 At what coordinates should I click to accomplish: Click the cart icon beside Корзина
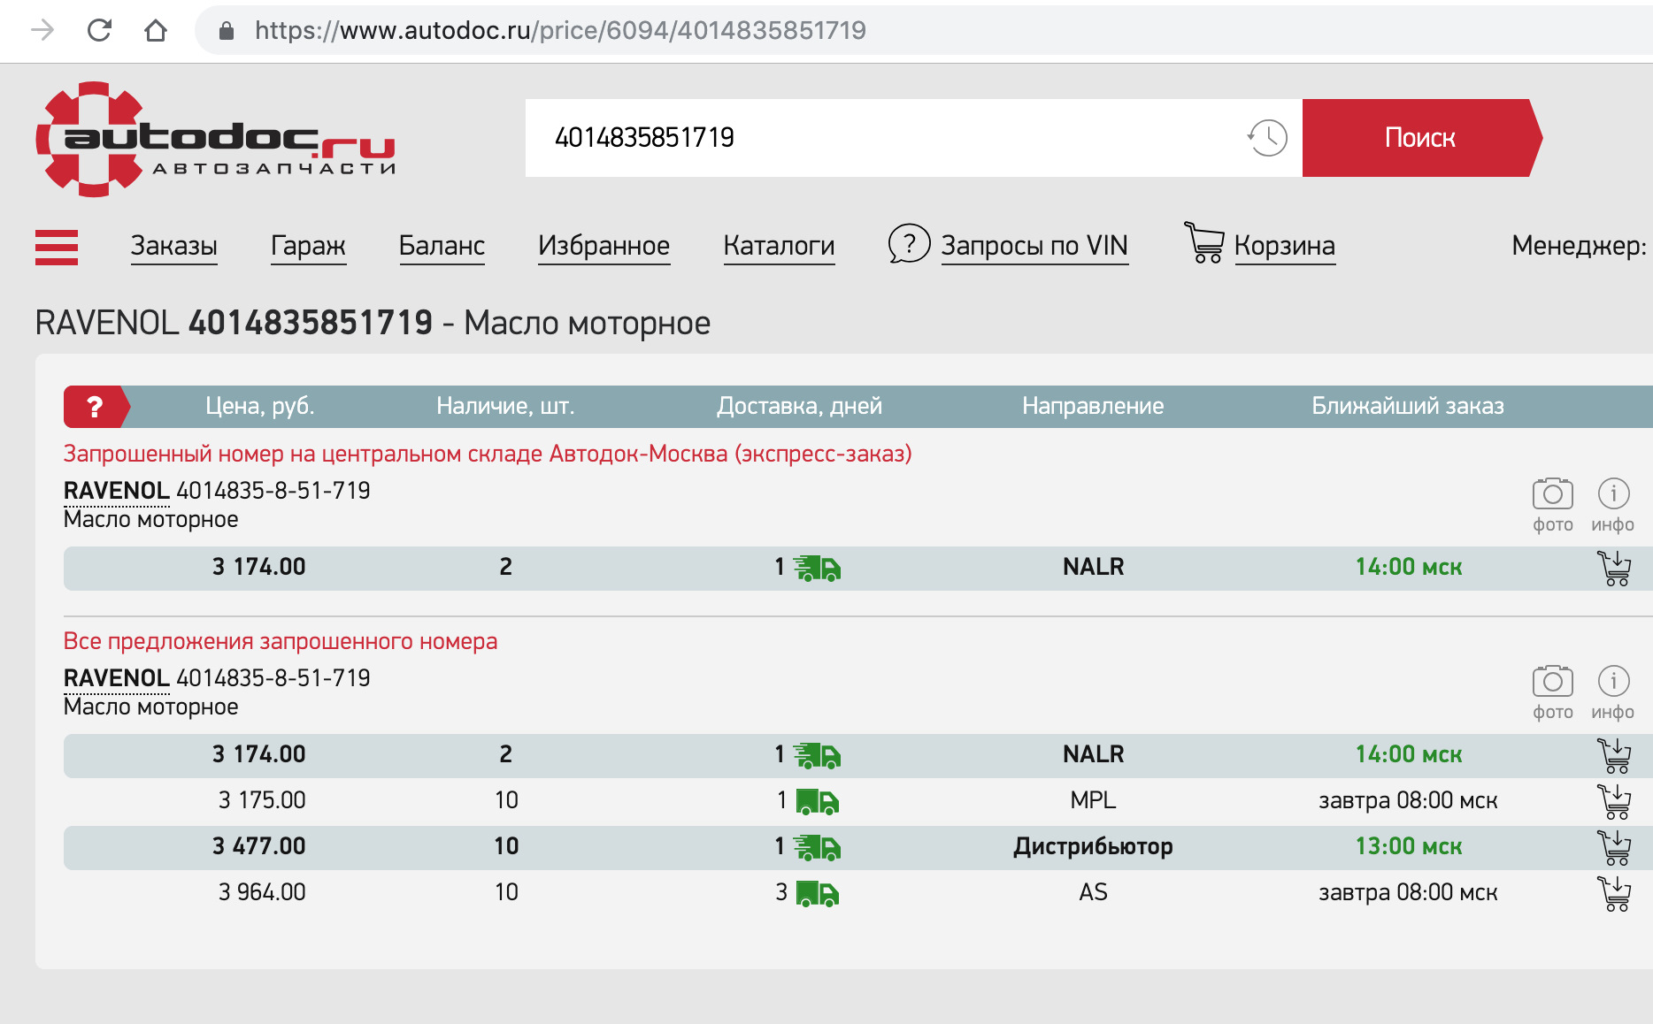point(1204,242)
